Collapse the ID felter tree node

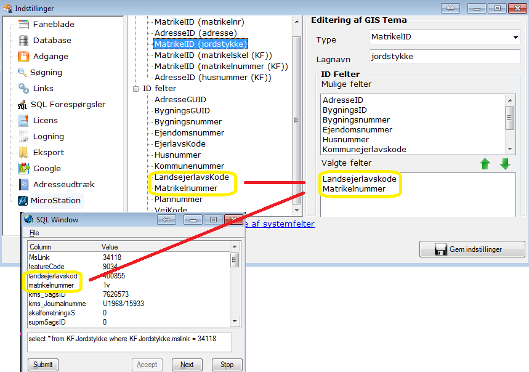pos(136,89)
